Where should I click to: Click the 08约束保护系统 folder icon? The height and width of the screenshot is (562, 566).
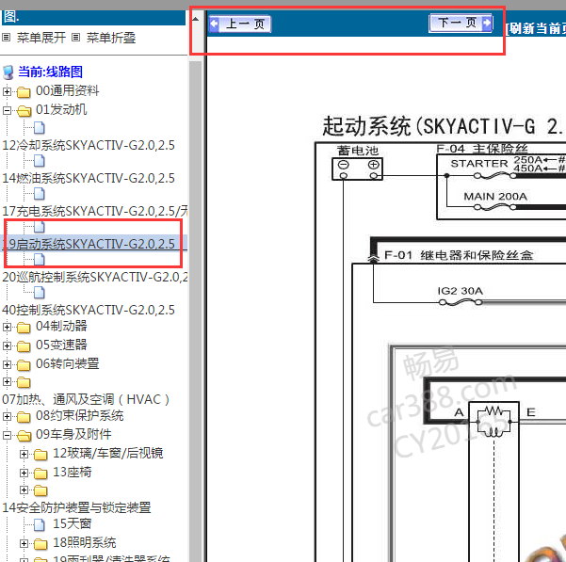[24, 417]
